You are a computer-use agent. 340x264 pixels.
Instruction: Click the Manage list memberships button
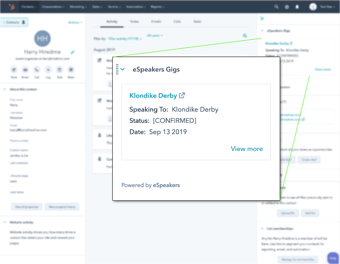[x=298, y=259]
